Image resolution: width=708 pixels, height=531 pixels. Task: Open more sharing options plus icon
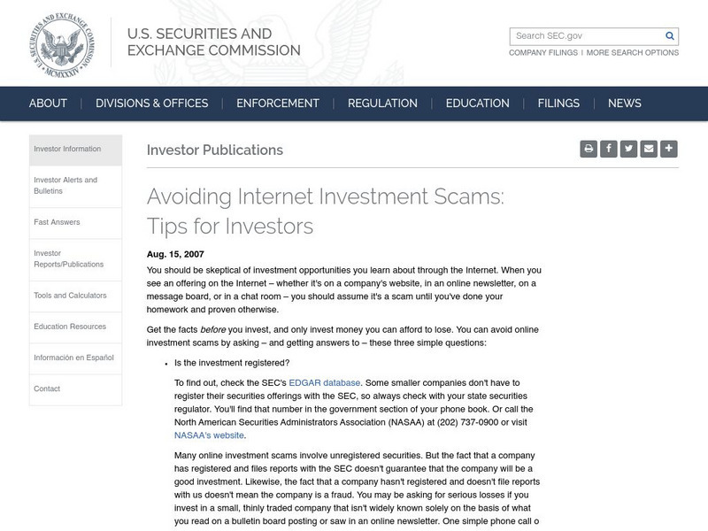tap(669, 149)
